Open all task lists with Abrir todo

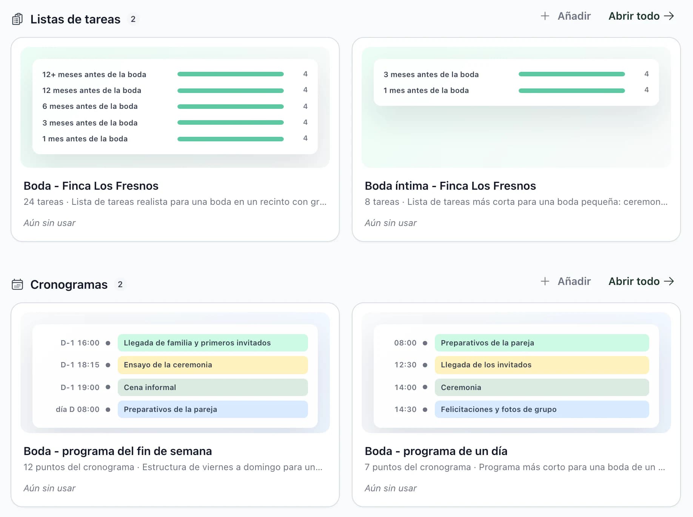[641, 16]
